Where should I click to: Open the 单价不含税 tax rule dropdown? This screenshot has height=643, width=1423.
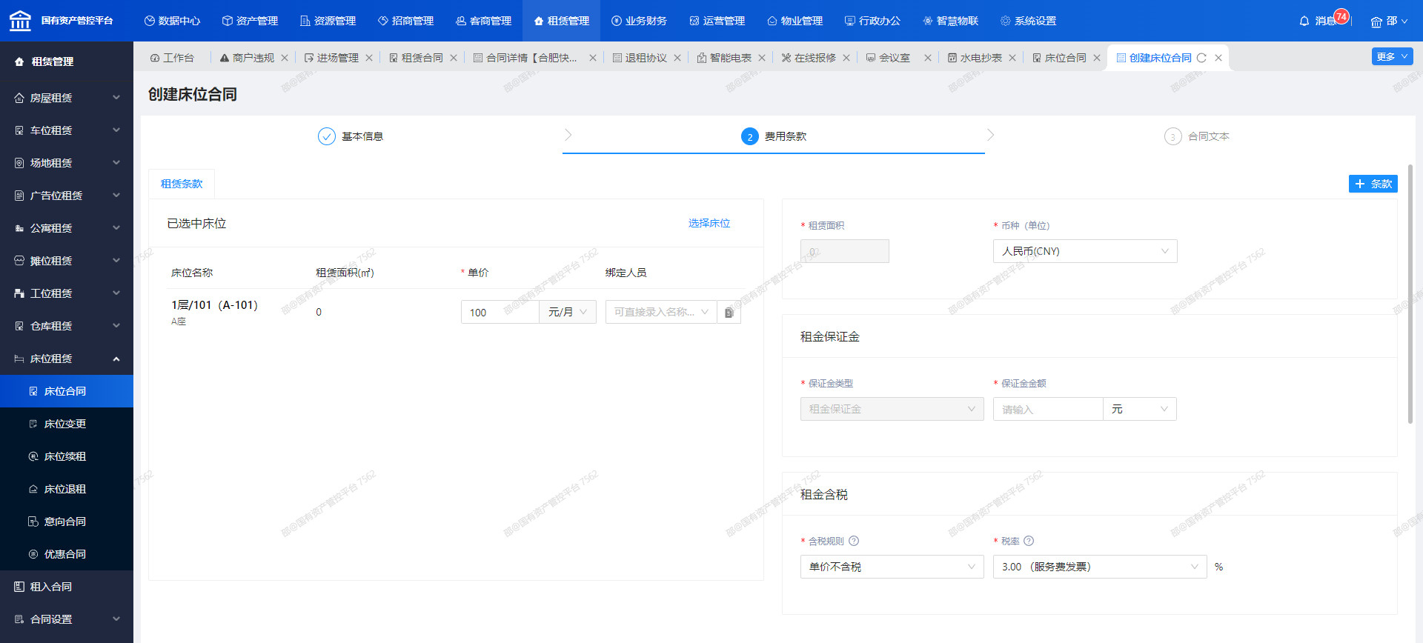892,567
